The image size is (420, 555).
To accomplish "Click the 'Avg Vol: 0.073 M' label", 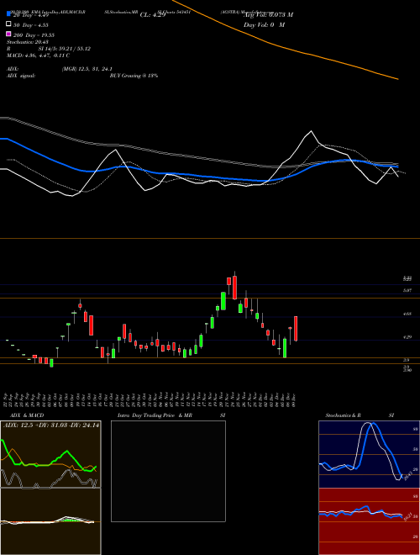I will [x=268, y=15].
